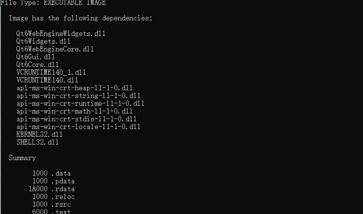This screenshot has width=363, height=214.
Task: Click the .rdata section row
Action: pos(52,189)
